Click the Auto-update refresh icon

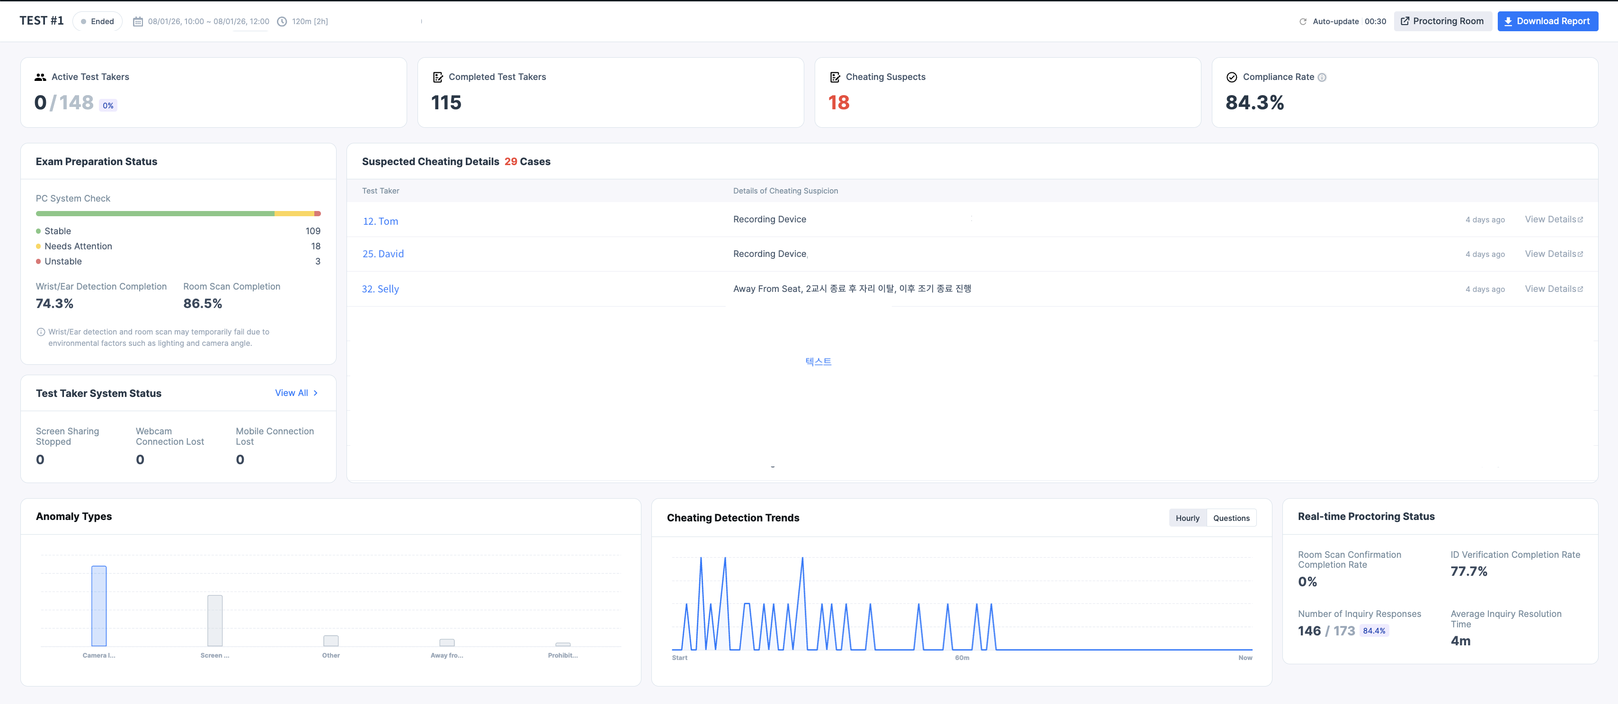point(1303,21)
